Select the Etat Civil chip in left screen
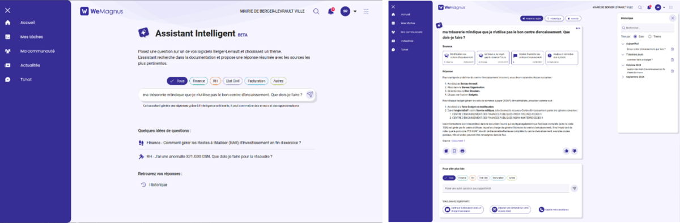The height and width of the screenshot is (223, 680). [232, 81]
